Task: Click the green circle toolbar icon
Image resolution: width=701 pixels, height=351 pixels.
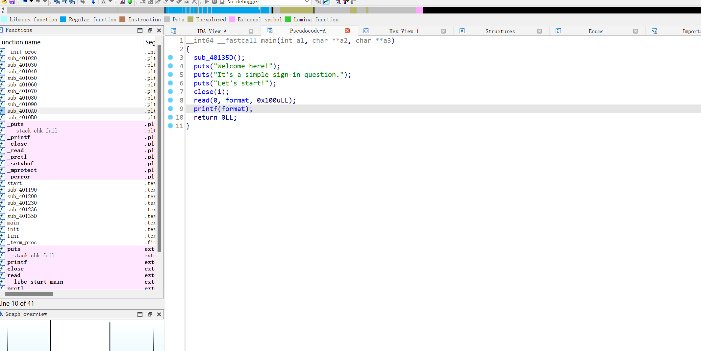Action: pyautogui.click(x=130, y=2)
